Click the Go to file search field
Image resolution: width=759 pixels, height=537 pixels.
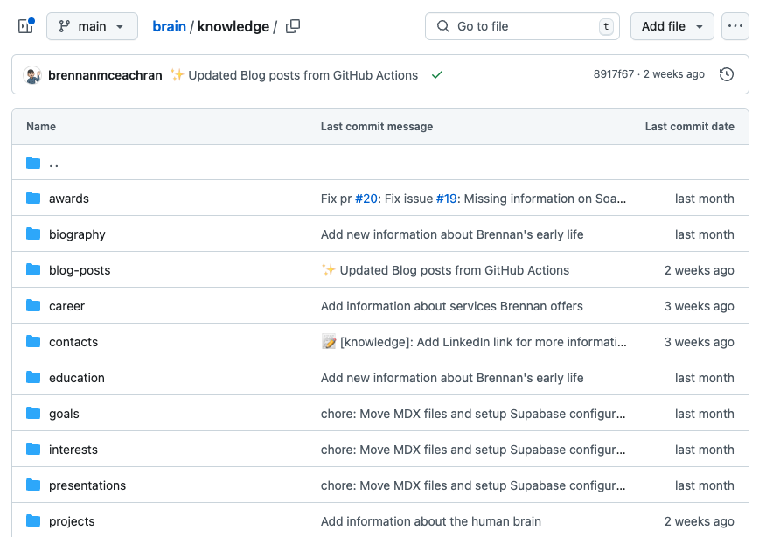[522, 26]
